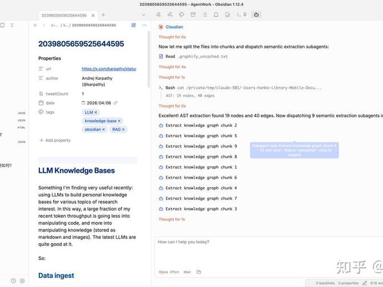Open more options menu for the note

145,25
